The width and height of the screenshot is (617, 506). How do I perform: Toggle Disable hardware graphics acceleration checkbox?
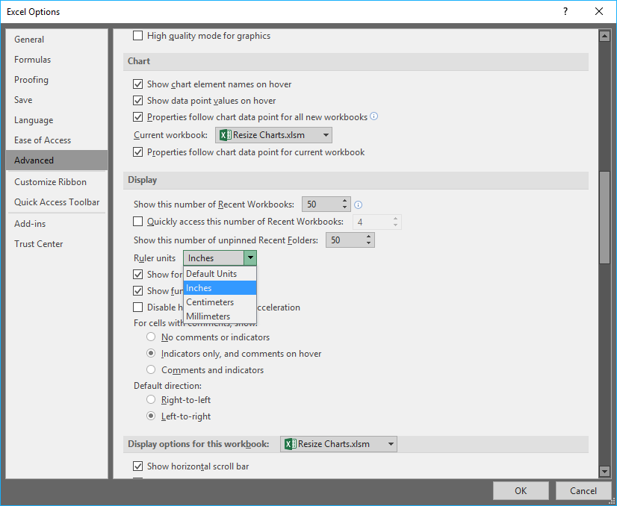click(x=137, y=307)
